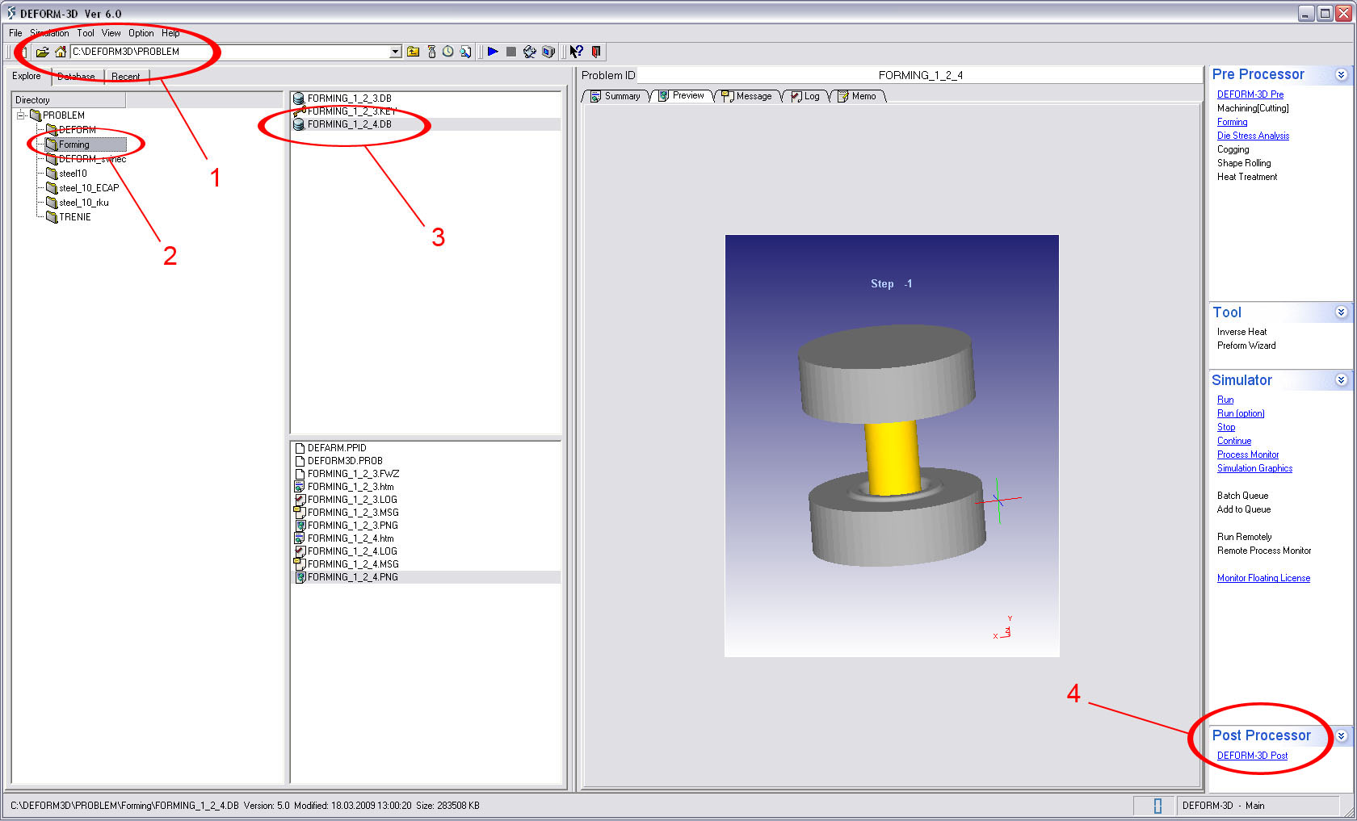Open Simulation Graphics link

pos(1254,468)
